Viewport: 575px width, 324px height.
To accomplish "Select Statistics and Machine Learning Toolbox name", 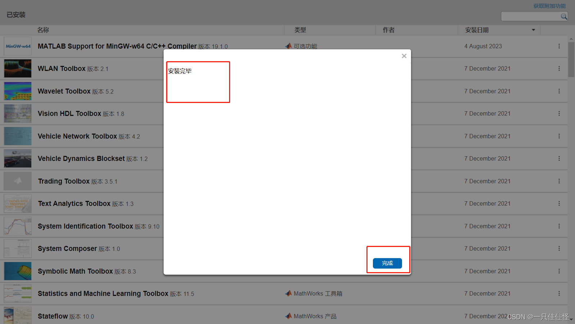I will click(103, 293).
